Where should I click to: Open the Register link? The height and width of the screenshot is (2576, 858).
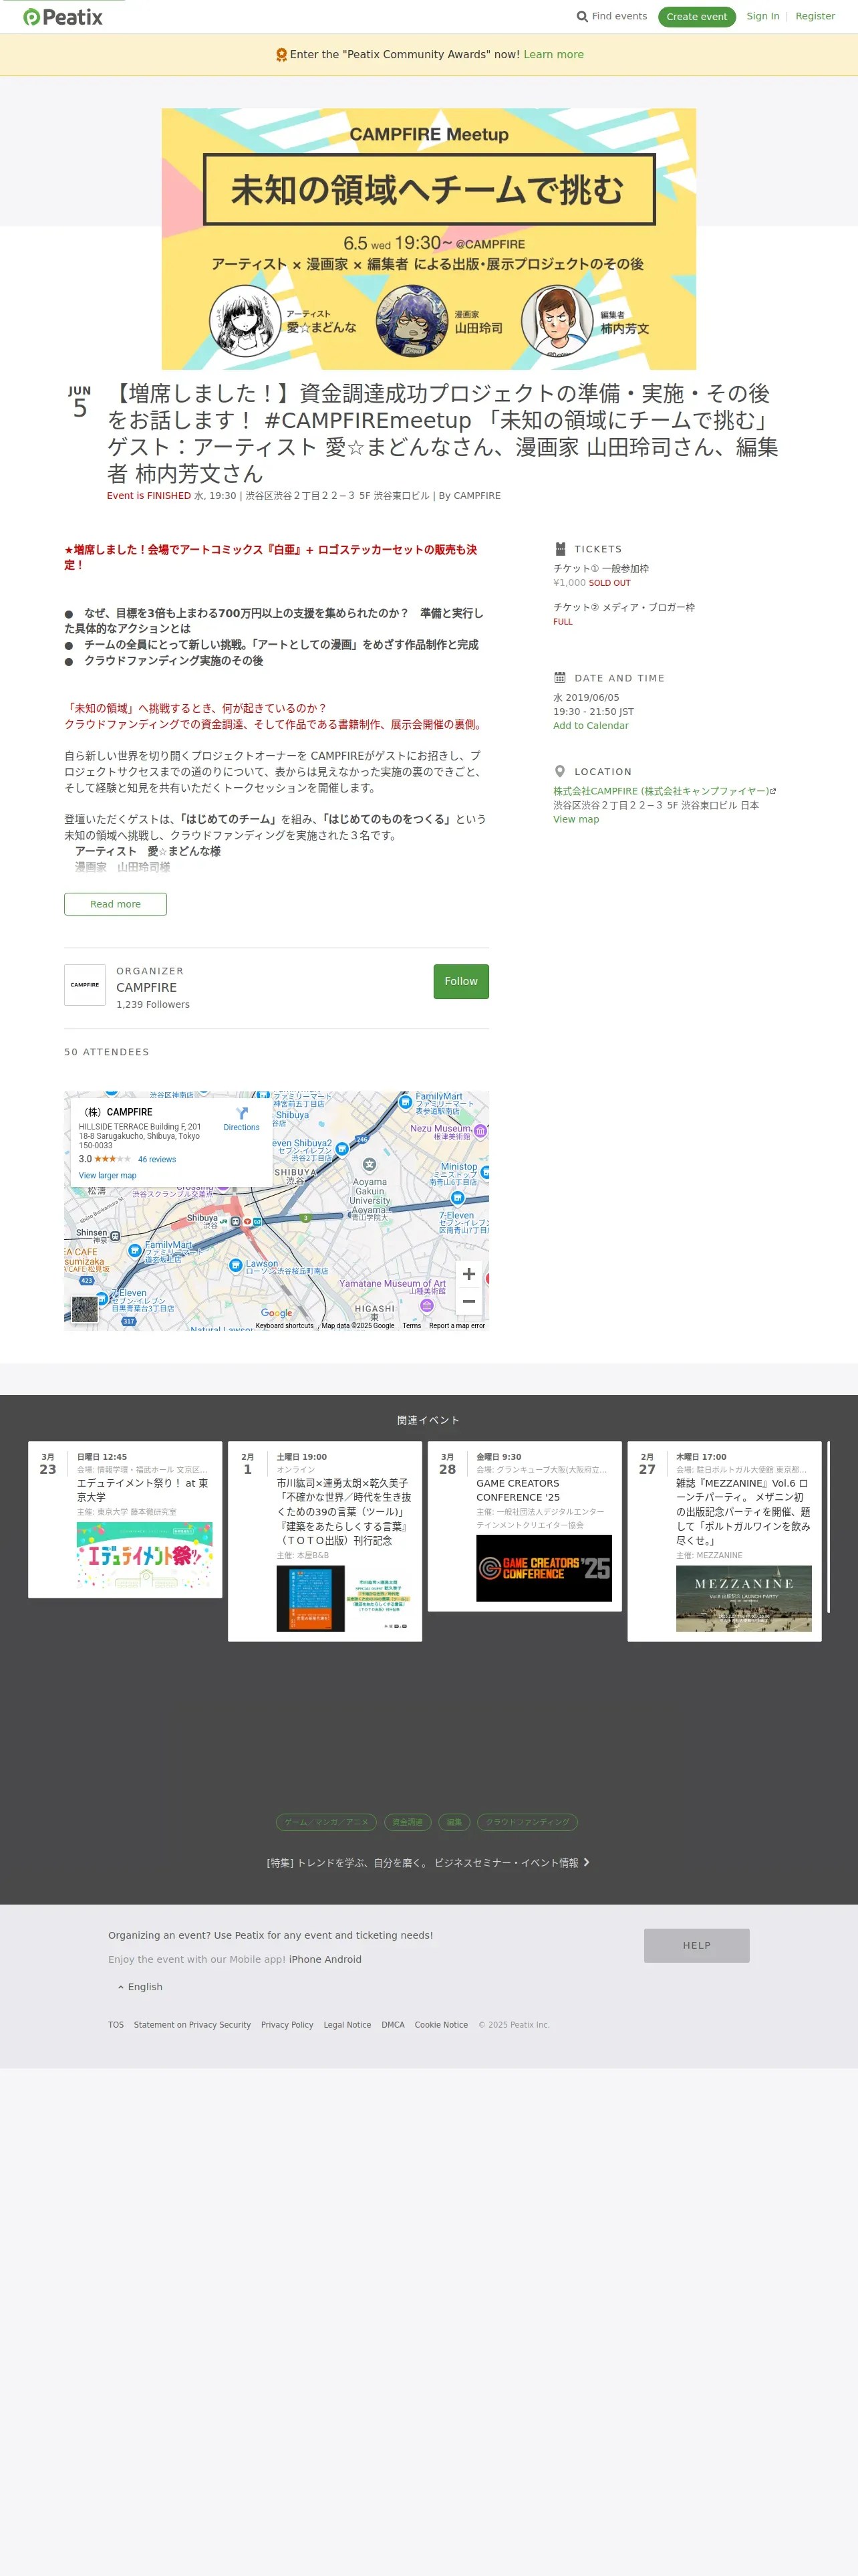click(815, 16)
